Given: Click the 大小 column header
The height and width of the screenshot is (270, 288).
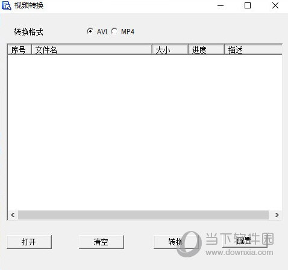Looking at the screenshot, I should 170,49.
